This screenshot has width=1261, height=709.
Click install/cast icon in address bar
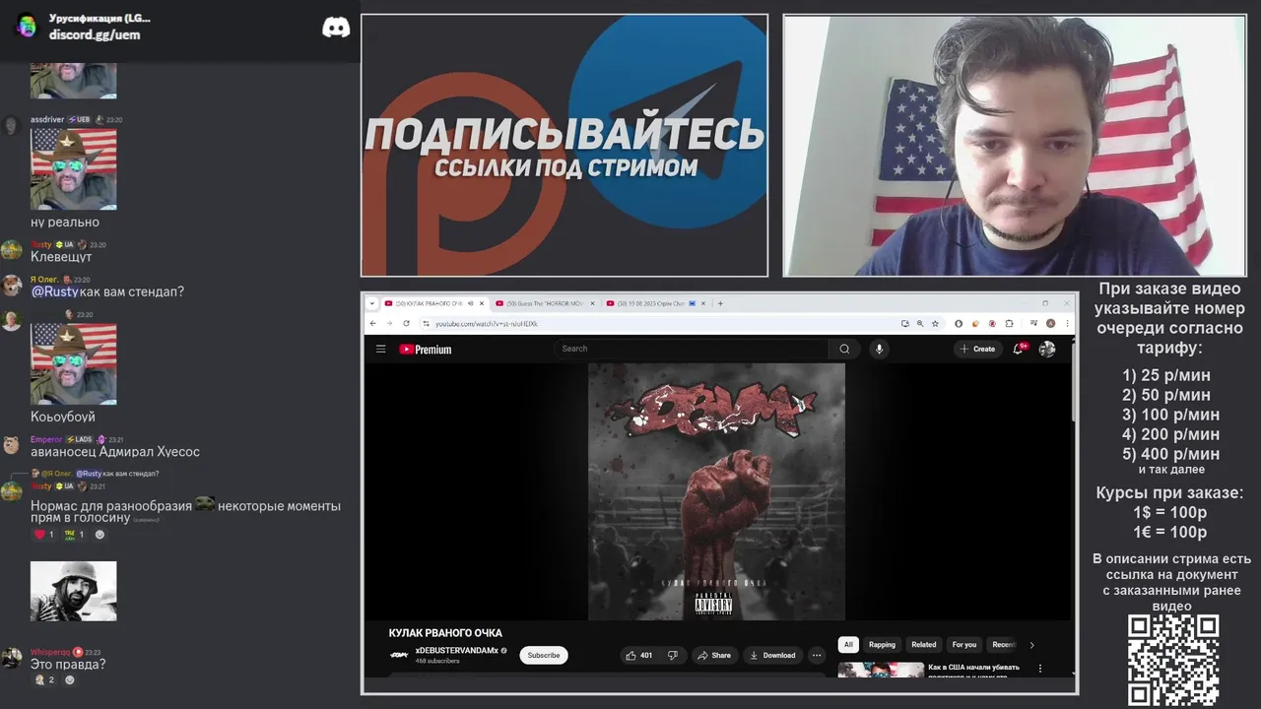tap(904, 323)
